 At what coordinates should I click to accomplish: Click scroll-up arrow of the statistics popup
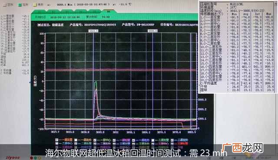pyautogui.click(x=276, y=4)
